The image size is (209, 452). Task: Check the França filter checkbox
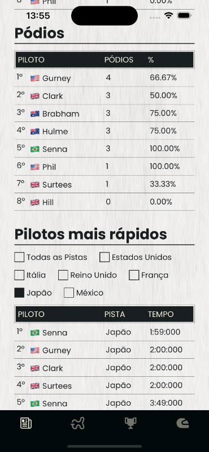tap(134, 275)
